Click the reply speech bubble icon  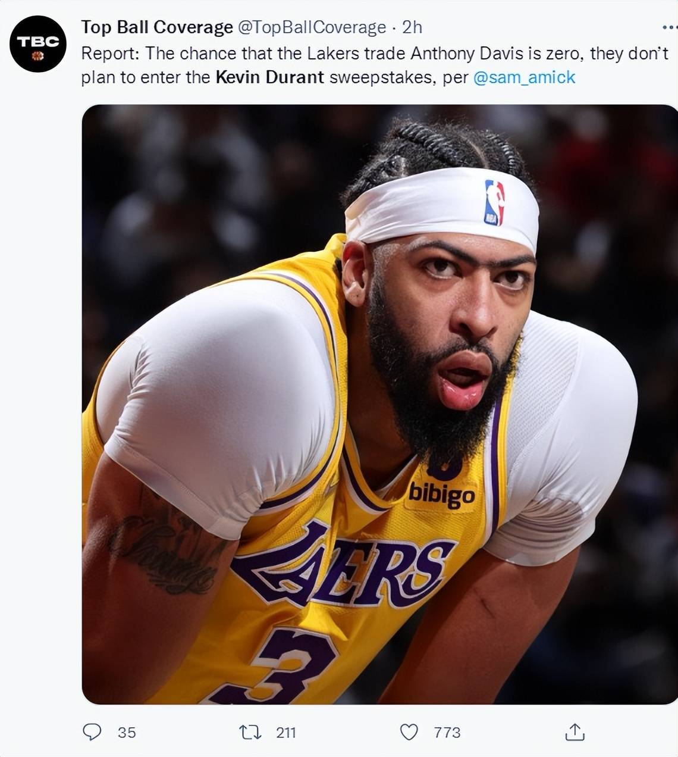click(x=92, y=731)
